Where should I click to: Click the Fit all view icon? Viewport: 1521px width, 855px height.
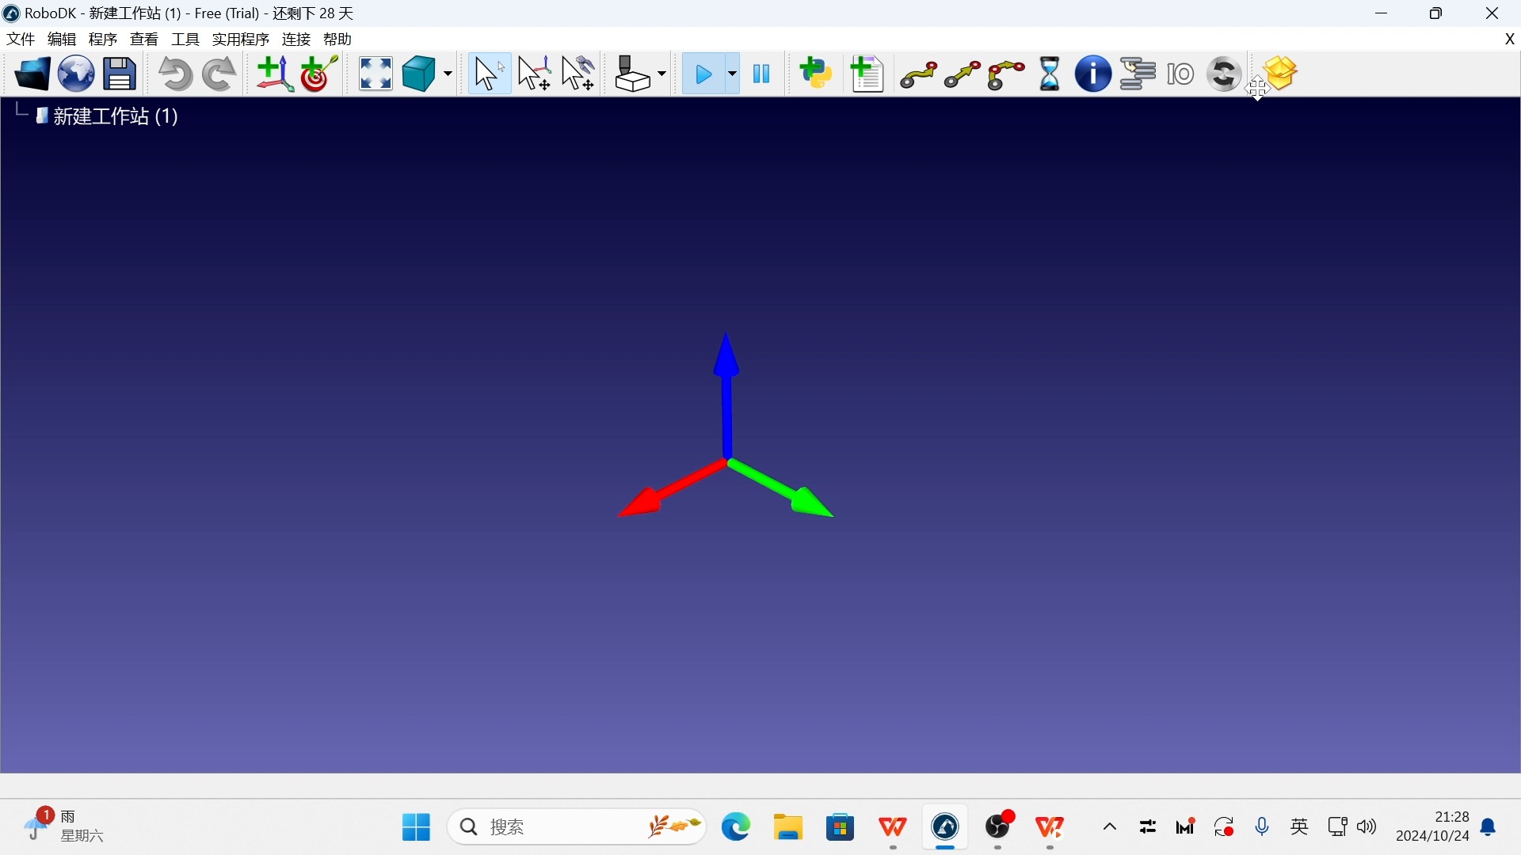375,74
